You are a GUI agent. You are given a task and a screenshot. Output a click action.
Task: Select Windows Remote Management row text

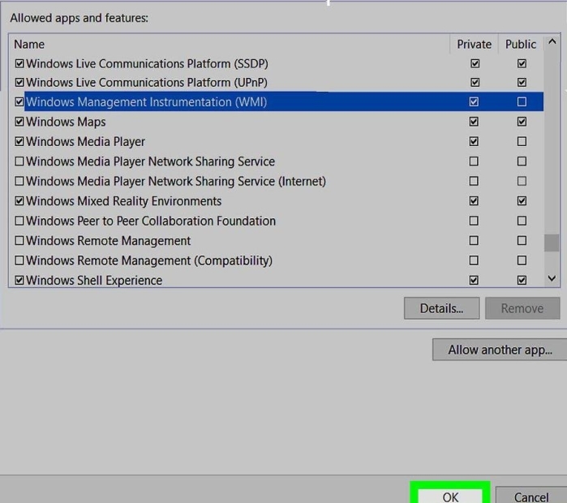click(108, 241)
